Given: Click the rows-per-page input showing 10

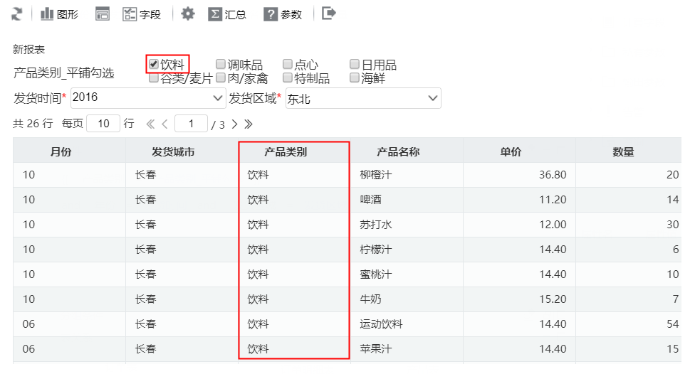Looking at the screenshot, I should (x=103, y=124).
